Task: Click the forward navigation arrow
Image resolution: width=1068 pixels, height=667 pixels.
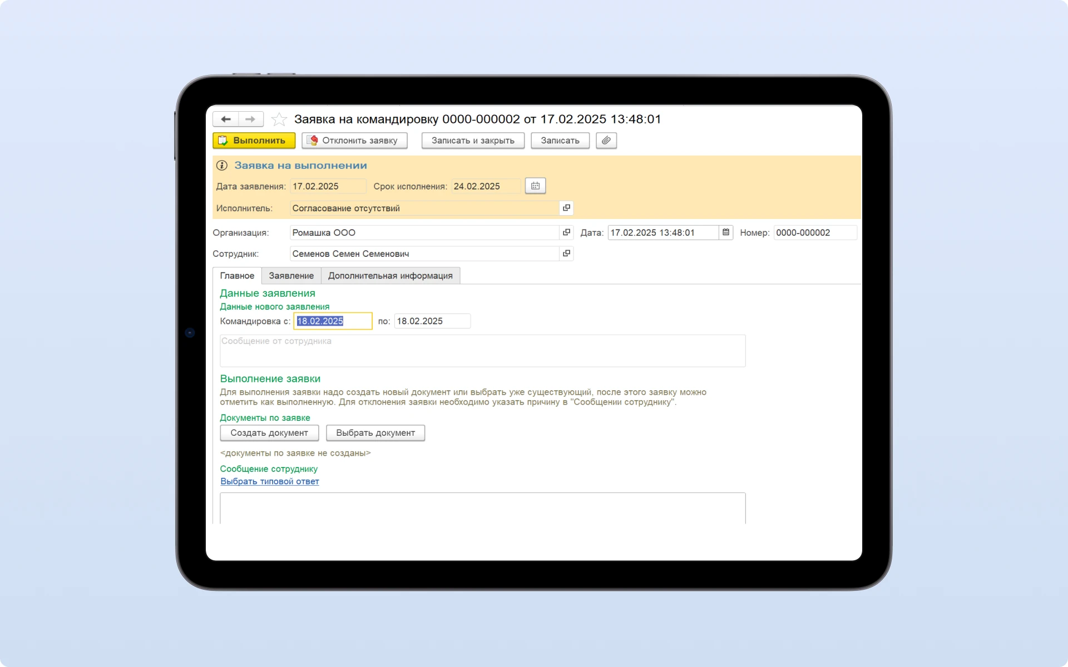Action: (x=250, y=119)
